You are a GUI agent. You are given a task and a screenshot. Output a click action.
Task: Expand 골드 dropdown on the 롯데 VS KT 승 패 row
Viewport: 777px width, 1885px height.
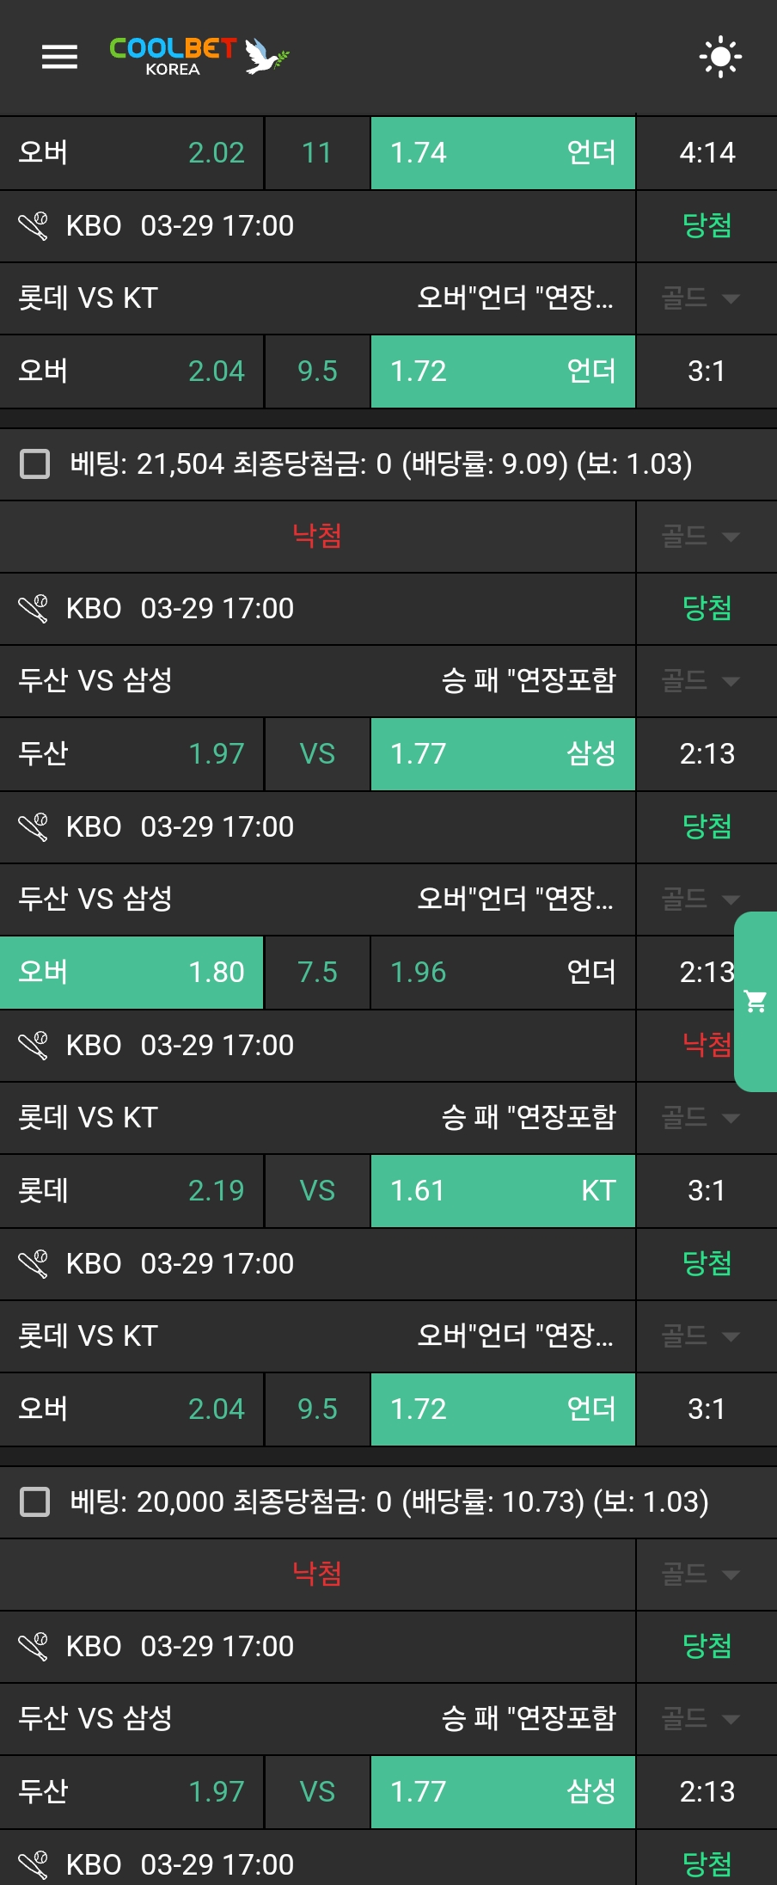point(700,1118)
